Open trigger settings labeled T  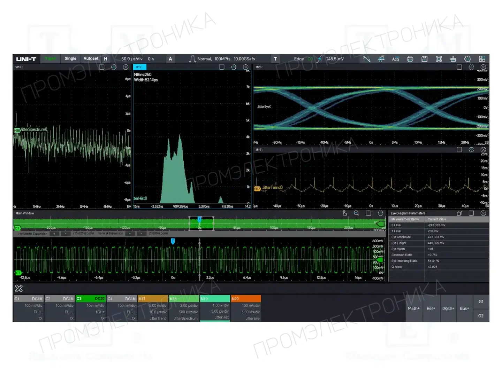pyautogui.click(x=275, y=59)
